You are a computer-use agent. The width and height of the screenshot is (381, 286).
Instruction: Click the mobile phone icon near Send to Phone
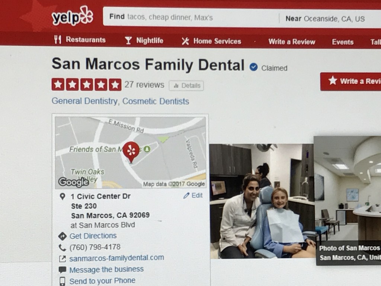[x=63, y=281]
